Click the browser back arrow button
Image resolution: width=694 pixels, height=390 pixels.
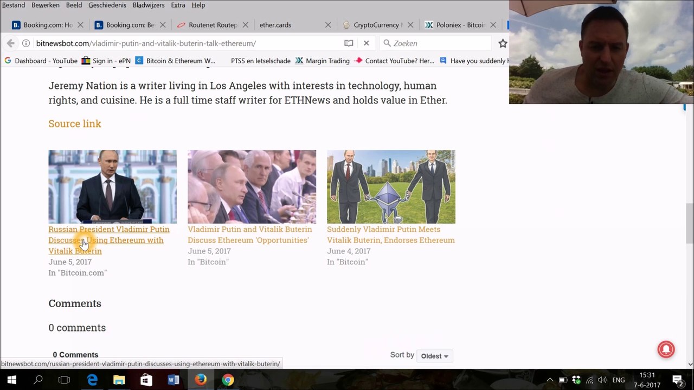(x=10, y=43)
